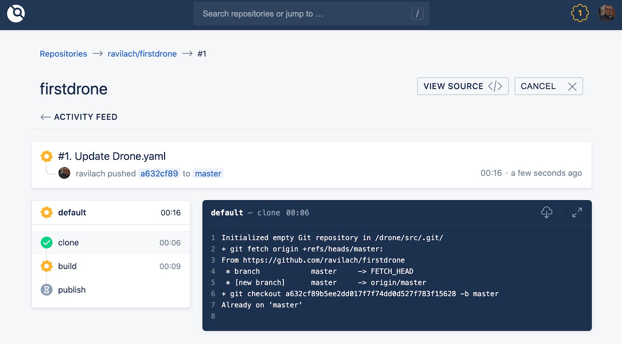
Task: Click the 00:06 clone step duration in sidebar
Action: tap(170, 243)
